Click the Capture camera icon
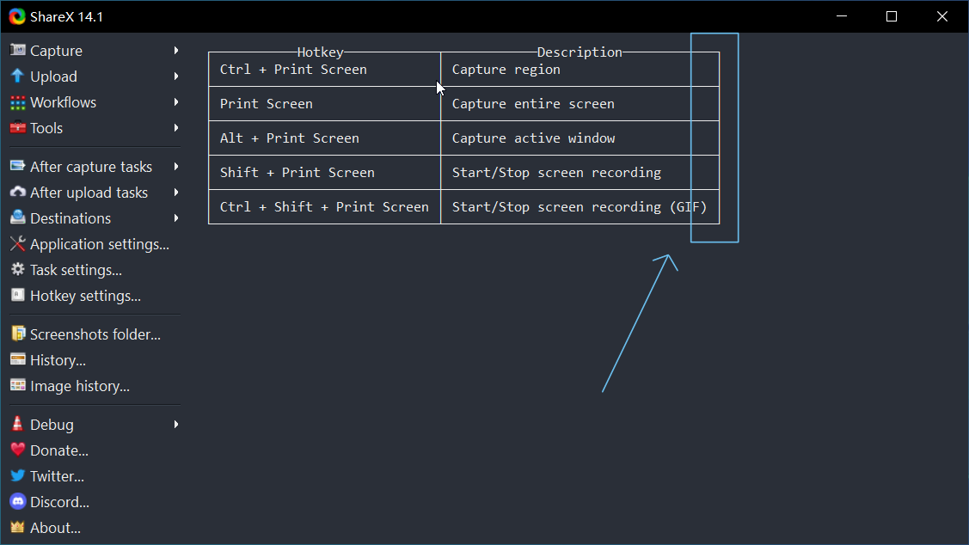This screenshot has height=545, width=969. tap(16, 50)
